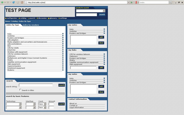Open the second-row Interface dropdown
This screenshot has height=115, width=184.
click(x=34, y=107)
